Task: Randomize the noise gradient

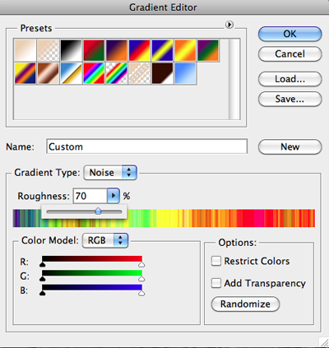Action: 245,304
